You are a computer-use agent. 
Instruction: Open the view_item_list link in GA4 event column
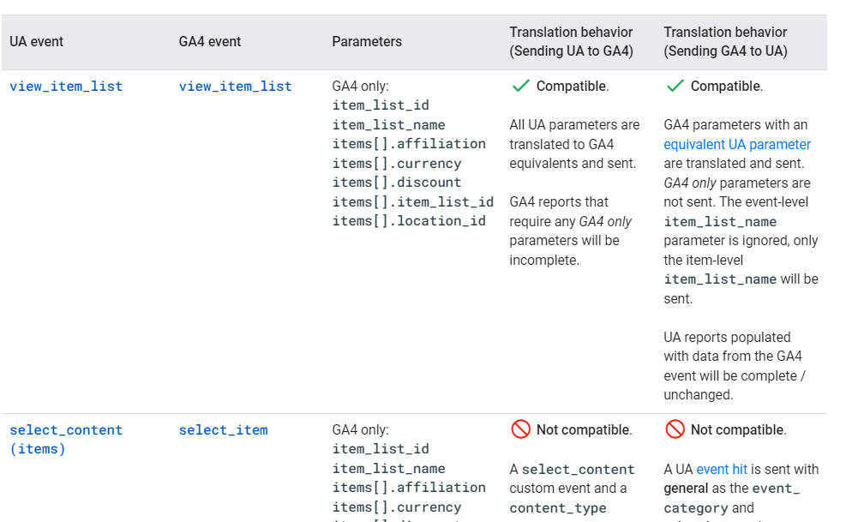(235, 87)
